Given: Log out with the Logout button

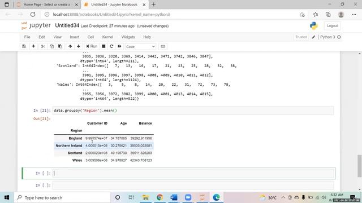Looking at the screenshot, I should coord(332,26).
